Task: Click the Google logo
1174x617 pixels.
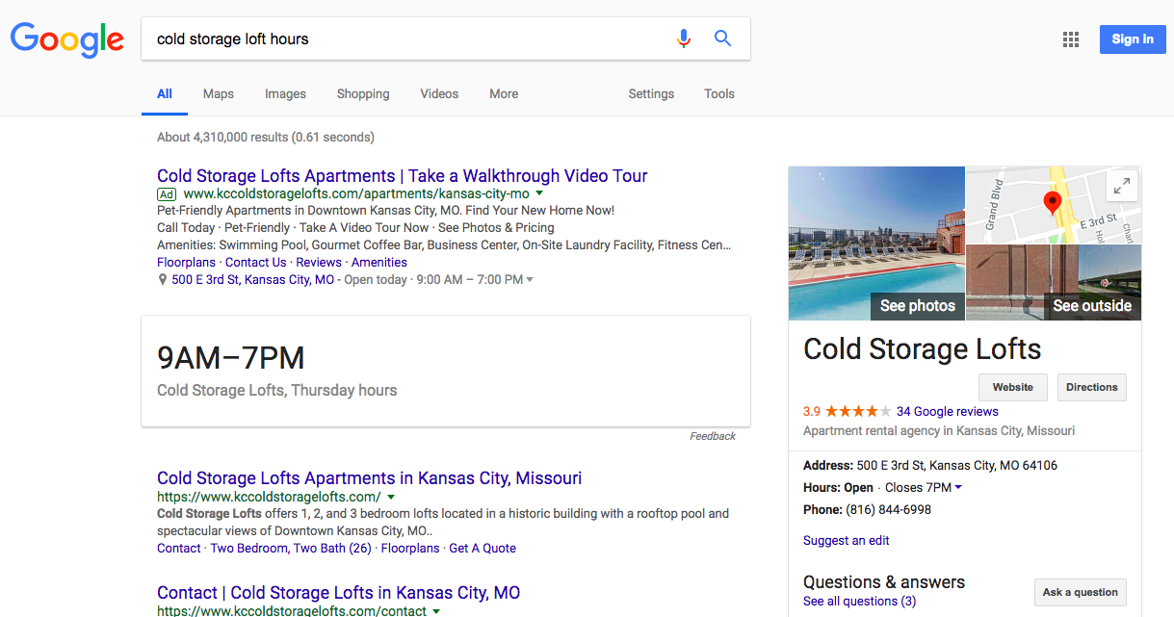Action: 67,39
